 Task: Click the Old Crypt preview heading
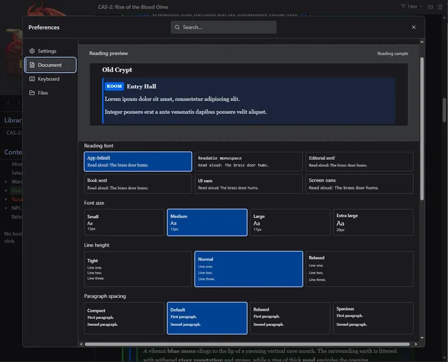tap(117, 70)
